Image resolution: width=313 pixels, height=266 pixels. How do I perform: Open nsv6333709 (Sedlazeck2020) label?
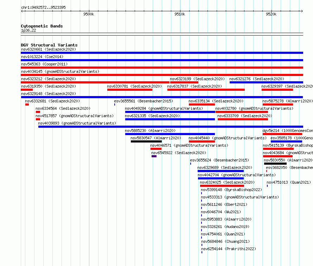pyautogui.click(x=245, y=116)
